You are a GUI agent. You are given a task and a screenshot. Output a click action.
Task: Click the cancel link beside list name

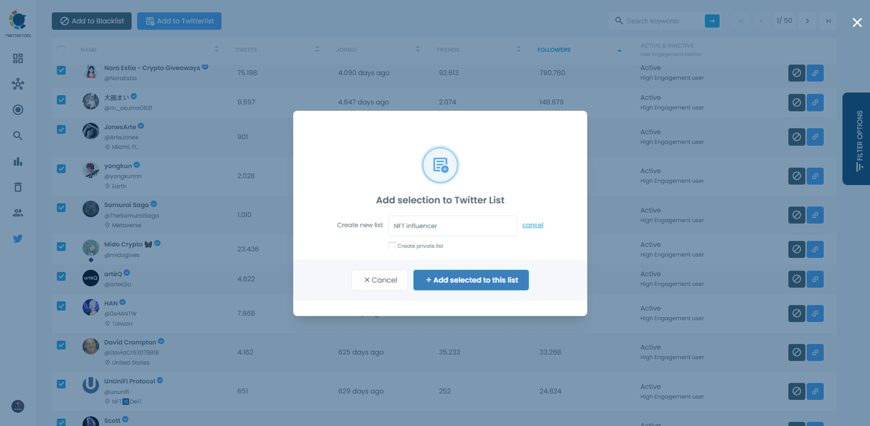[x=533, y=225]
